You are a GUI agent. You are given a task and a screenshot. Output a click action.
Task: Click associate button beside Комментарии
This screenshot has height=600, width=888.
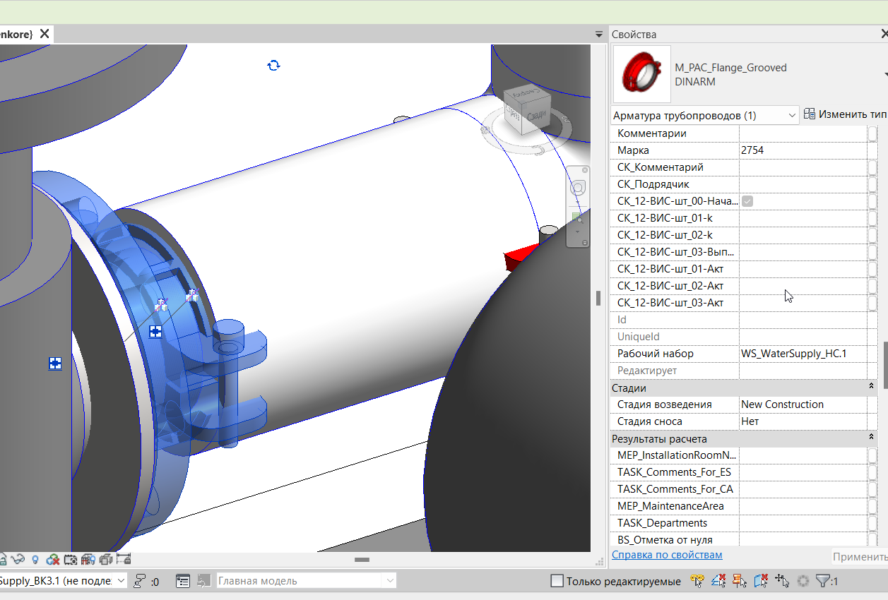click(x=872, y=133)
